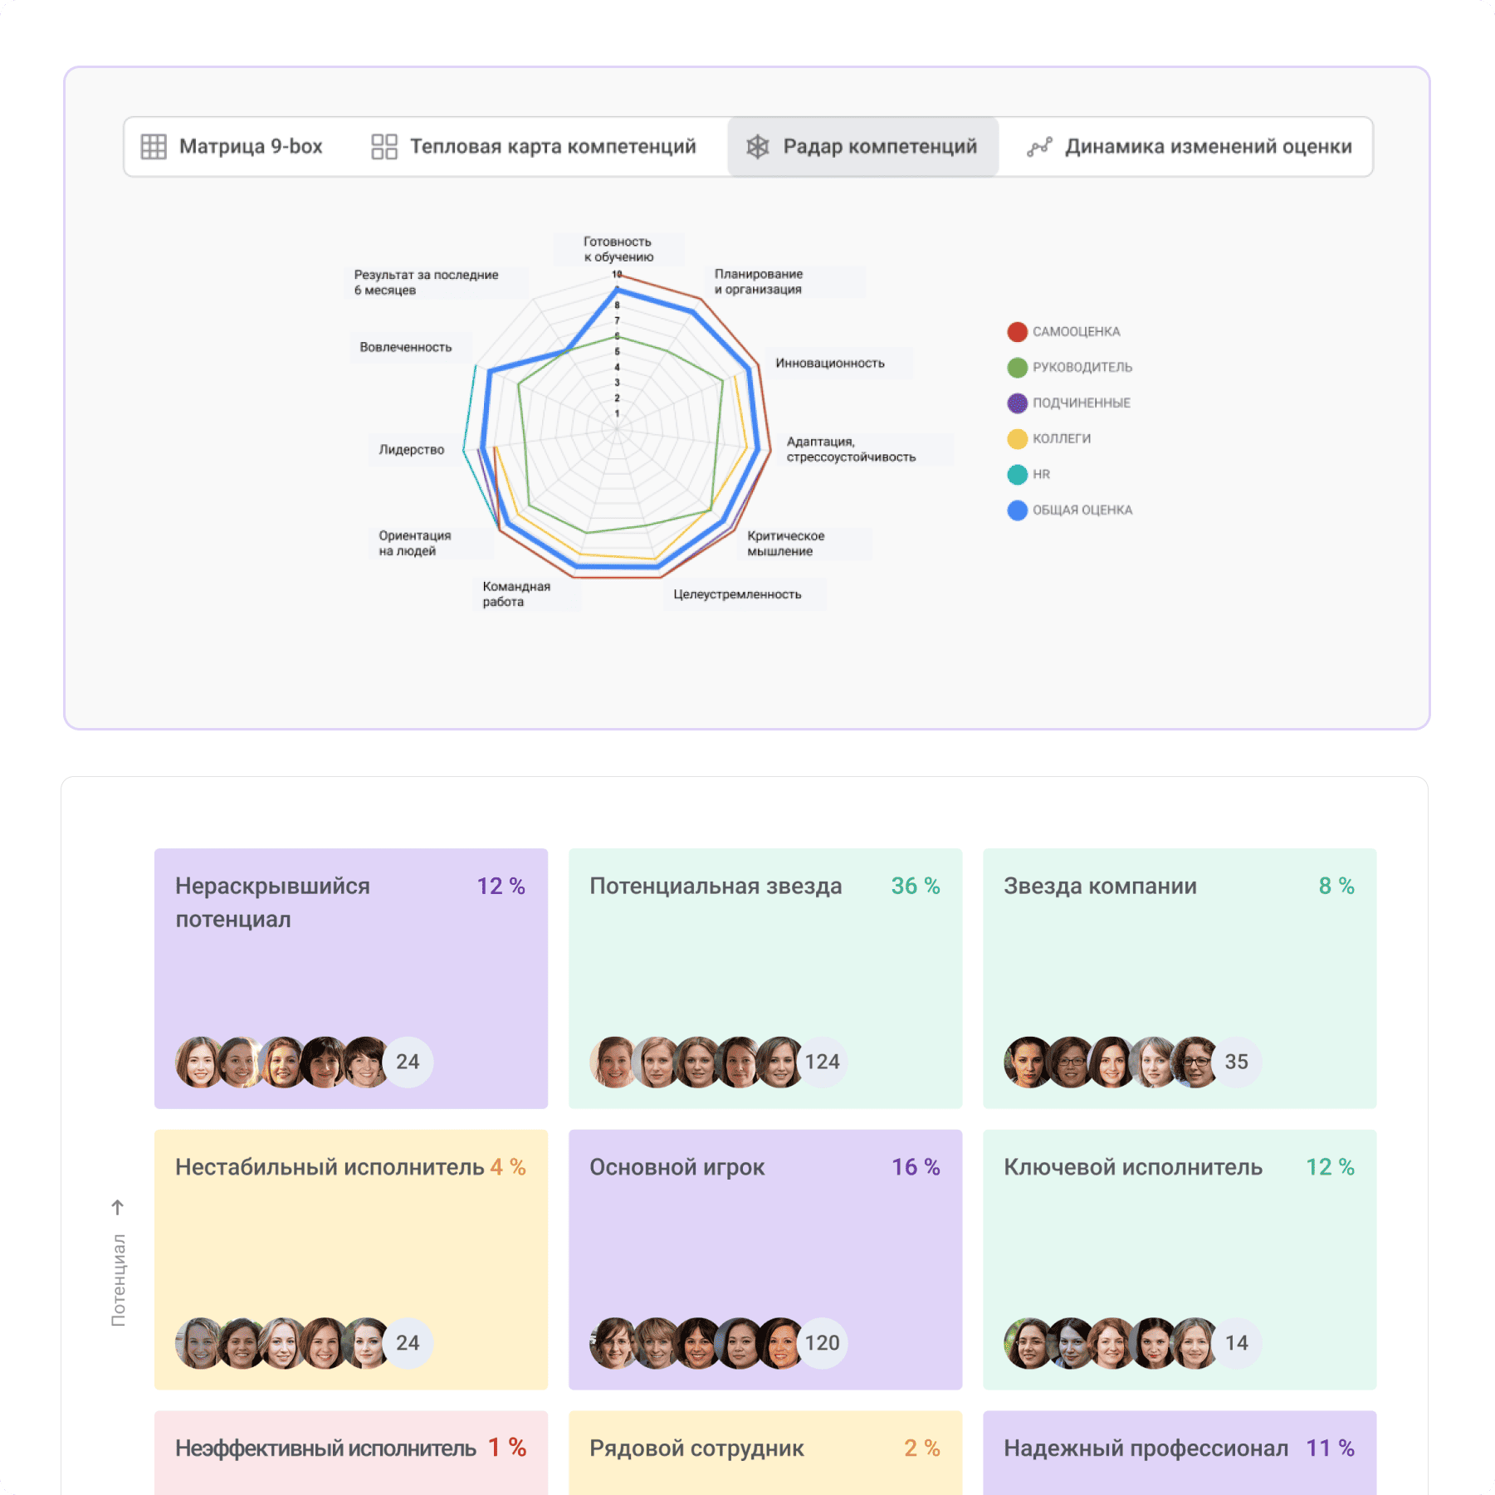
Task: Toggle the HR teal legend series
Action: point(1017,475)
